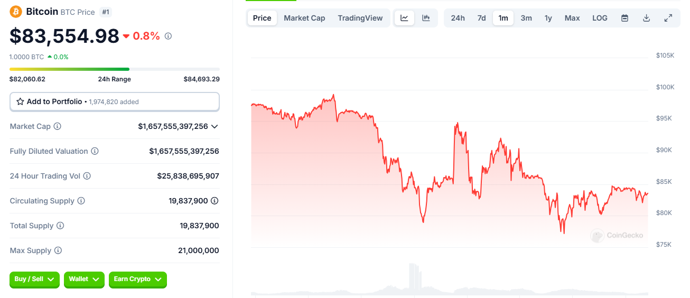The width and height of the screenshot is (690, 298).
Task: Open the Earn Crypto dropdown
Action: point(137,280)
